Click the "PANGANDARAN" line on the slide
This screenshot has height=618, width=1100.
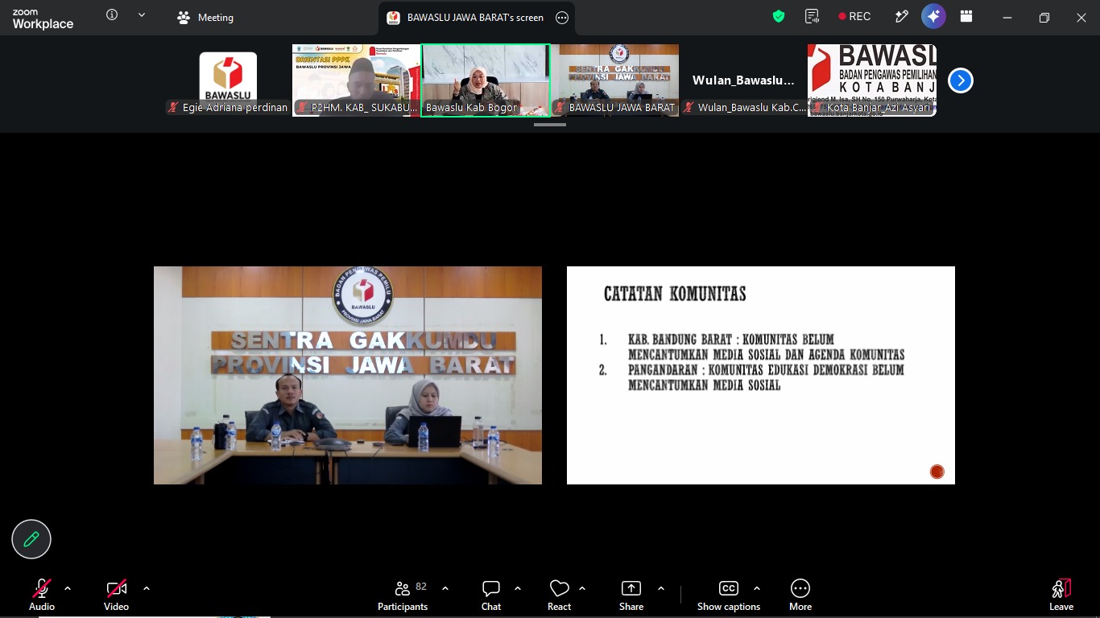click(766, 377)
